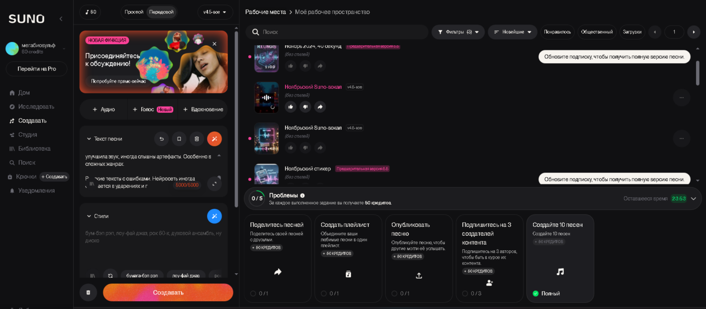Click the large gradient Создавать button
The image size is (706, 309).
pyautogui.click(x=168, y=292)
